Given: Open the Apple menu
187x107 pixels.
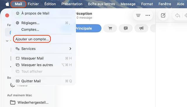Looking at the screenshot, I should [7, 4].
